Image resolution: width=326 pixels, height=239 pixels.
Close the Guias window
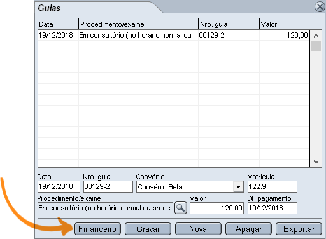(320, 7)
